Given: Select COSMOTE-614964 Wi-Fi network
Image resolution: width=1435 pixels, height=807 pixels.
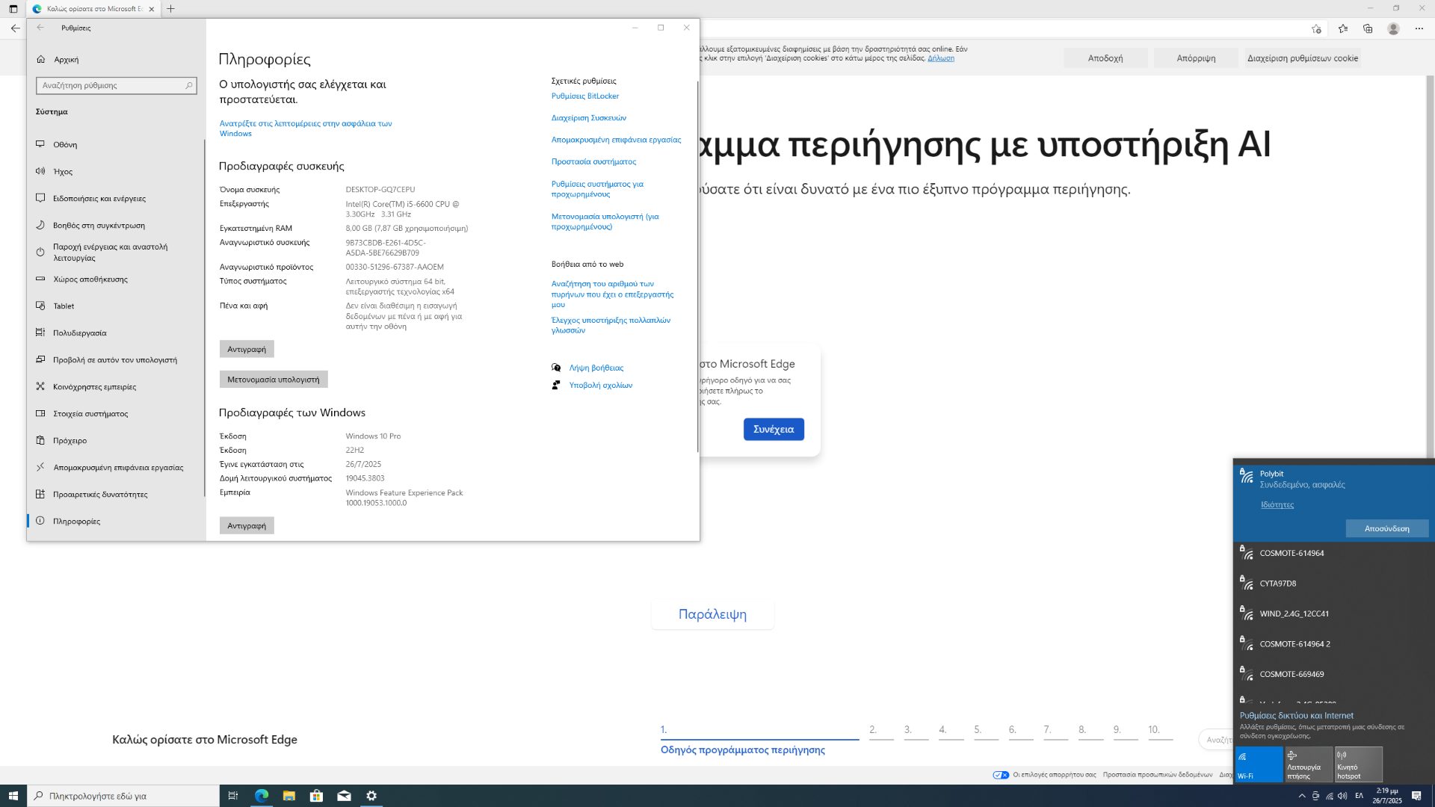Looking at the screenshot, I should point(1333,553).
